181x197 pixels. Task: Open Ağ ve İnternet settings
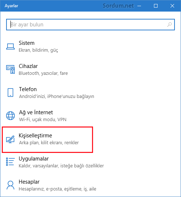point(36,112)
